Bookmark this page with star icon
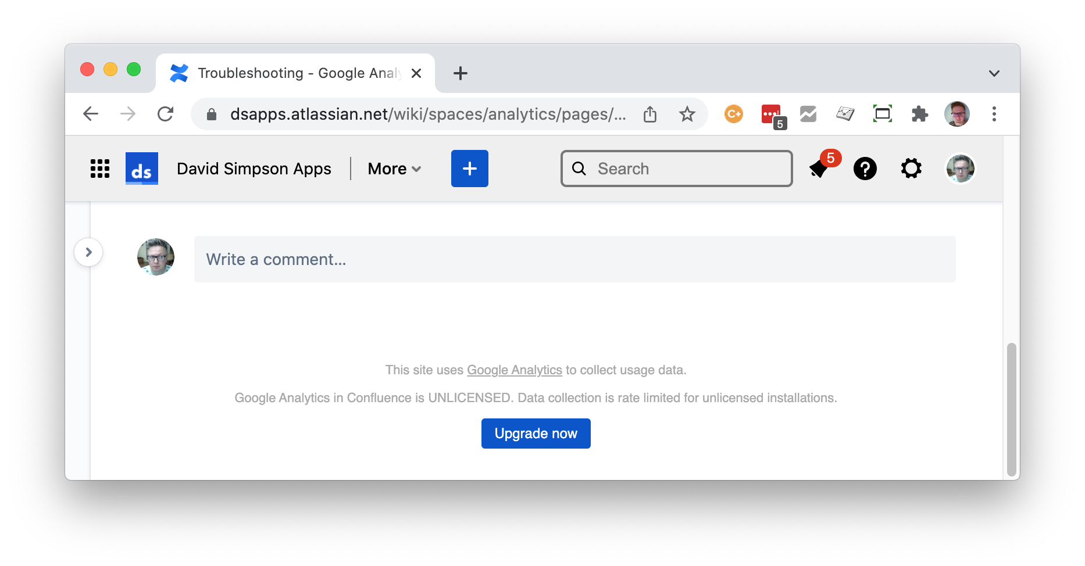Image resolution: width=1085 pixels, height=566 pixels. coord(687,114)
